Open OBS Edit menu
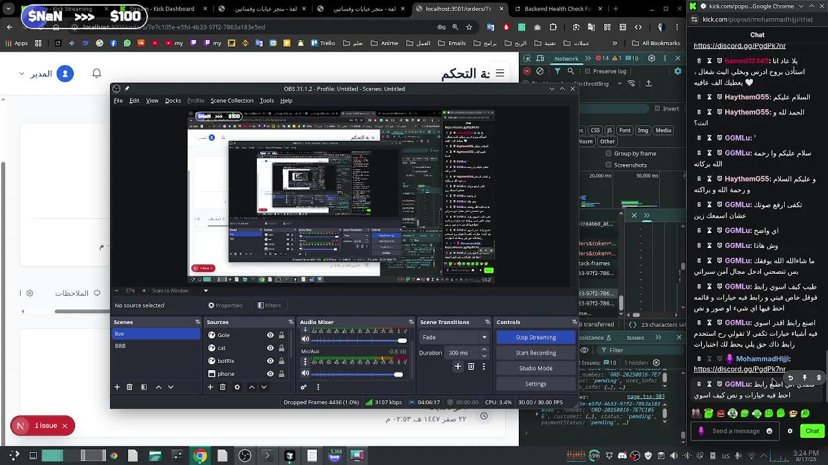This screenshot has height=465, width=828. tap(134, 101)
